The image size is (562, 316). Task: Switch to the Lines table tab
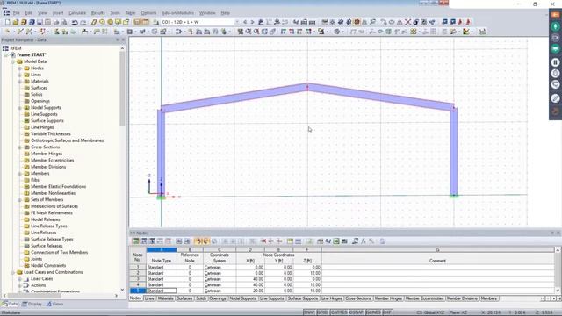pyautogui.click(x=149, y=298)
